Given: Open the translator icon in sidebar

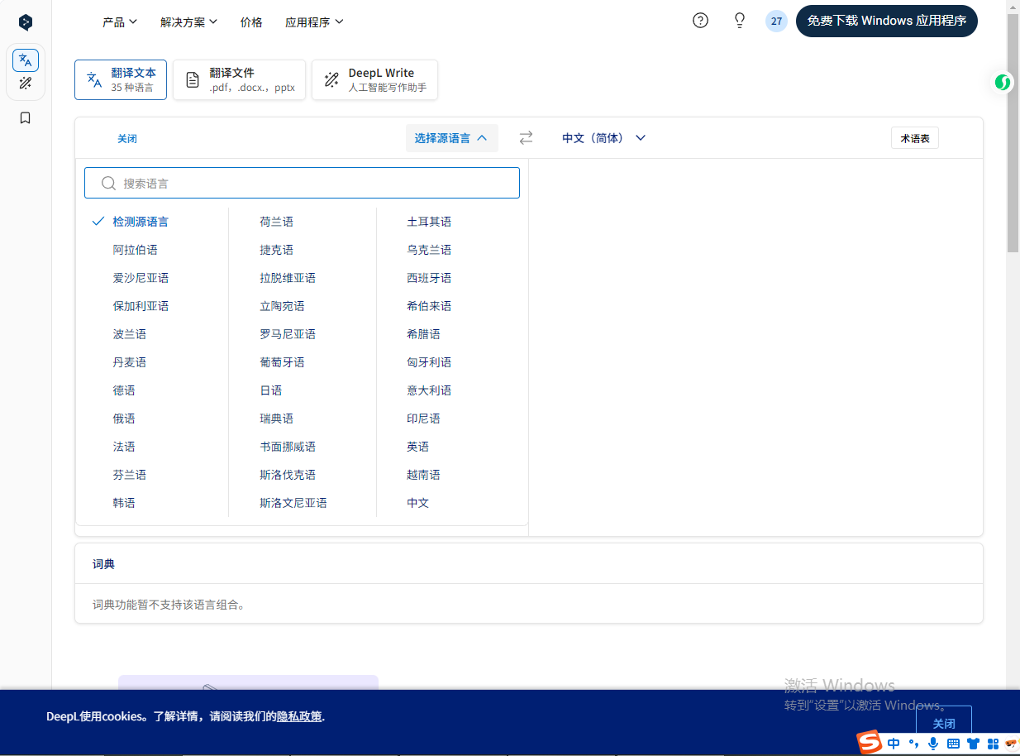Looking at the screenshot, I should (x=26, y=60).
